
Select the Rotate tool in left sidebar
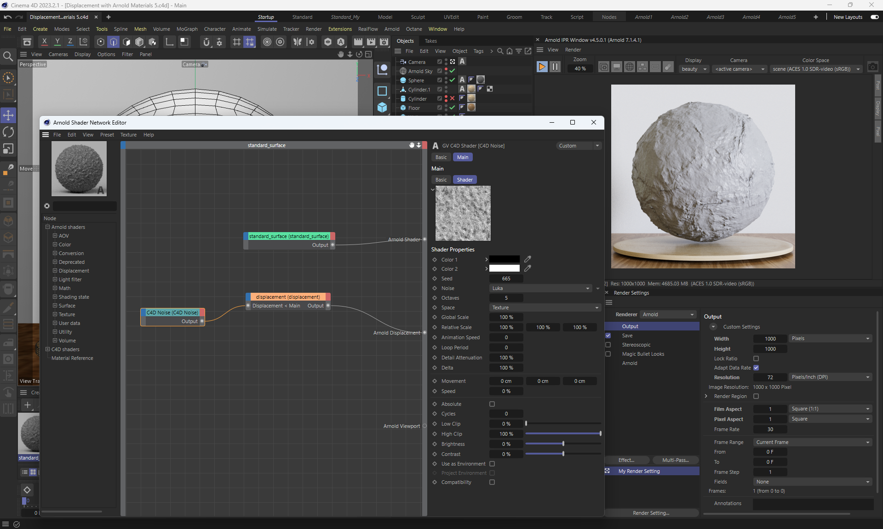[8, 132]
